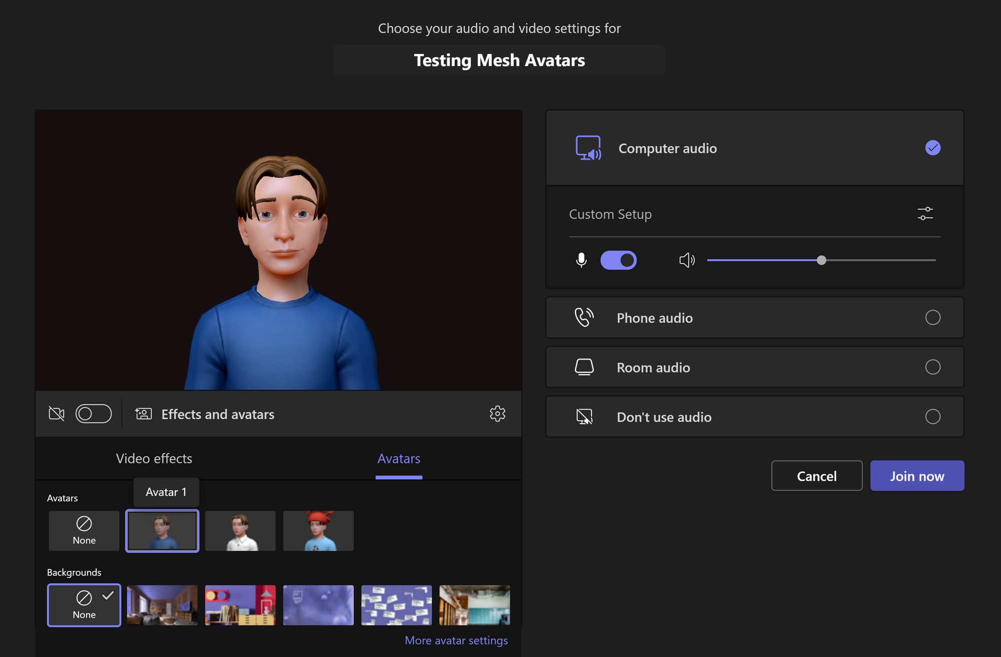Select don't use audio icon
Screen dimensions: 1001x657
(x=583, y=417)
